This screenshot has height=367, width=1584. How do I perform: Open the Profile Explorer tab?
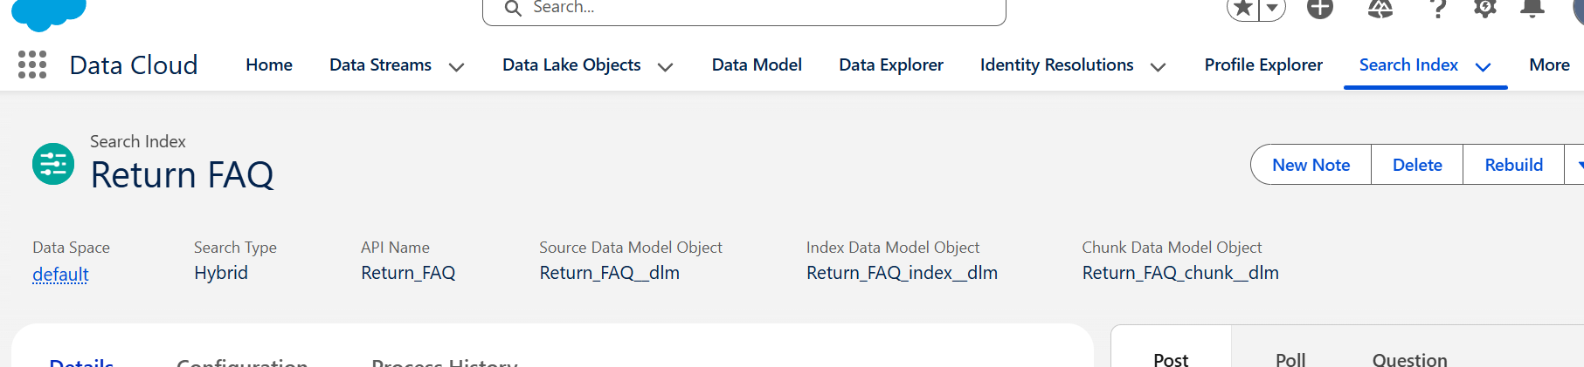[x=1262, y=65]
